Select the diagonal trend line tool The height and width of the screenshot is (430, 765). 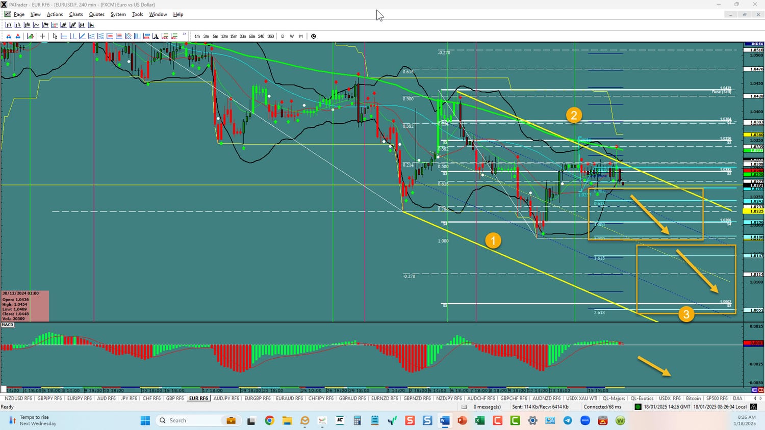click(82, 36)
